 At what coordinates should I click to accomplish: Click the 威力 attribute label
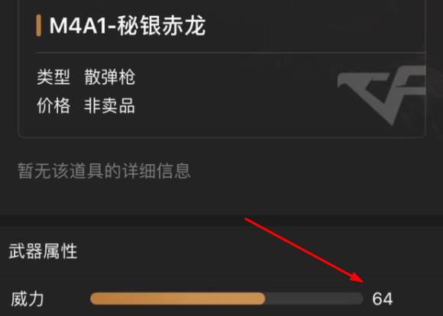point(27,298)
